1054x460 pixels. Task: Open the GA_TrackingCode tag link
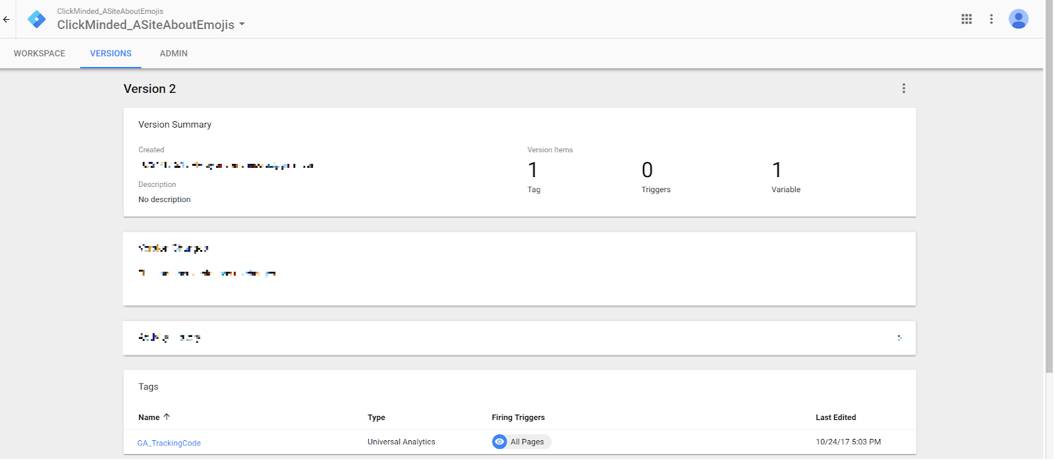tap(169, 443)
